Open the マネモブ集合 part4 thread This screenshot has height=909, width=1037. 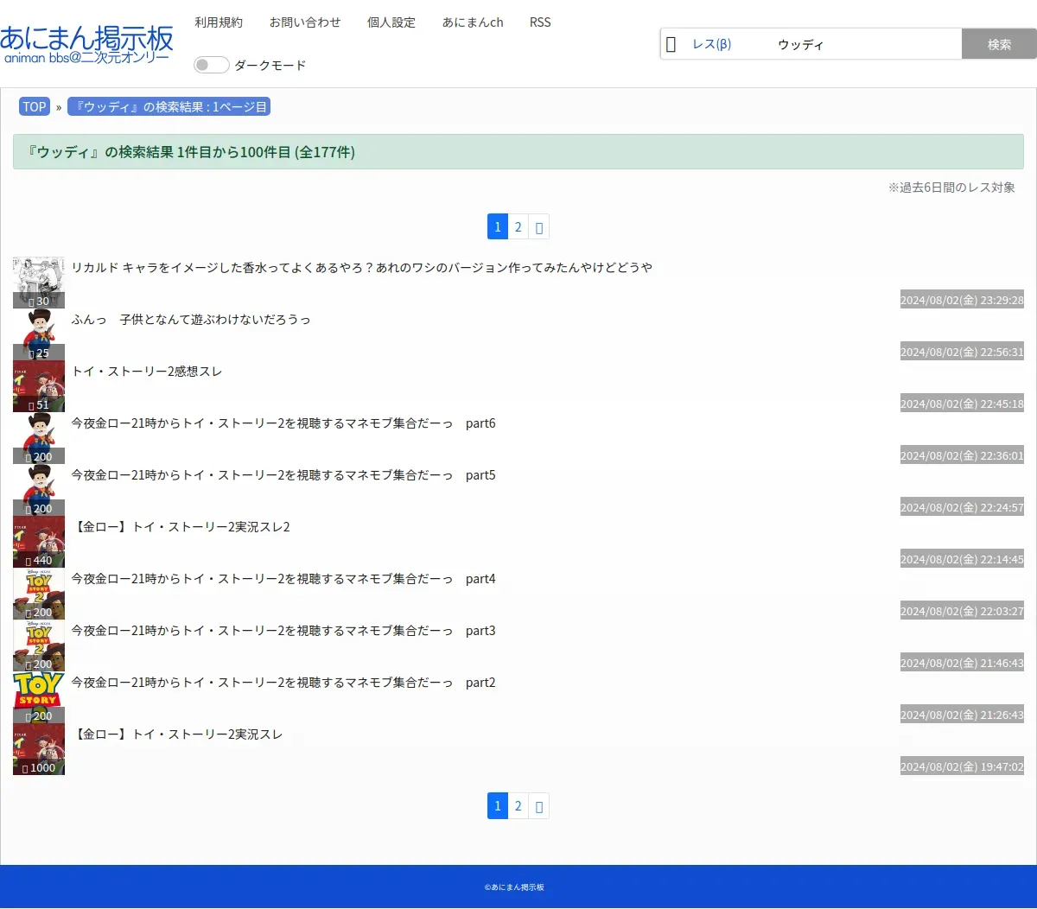pyautogui.click(x=283, y=579)
